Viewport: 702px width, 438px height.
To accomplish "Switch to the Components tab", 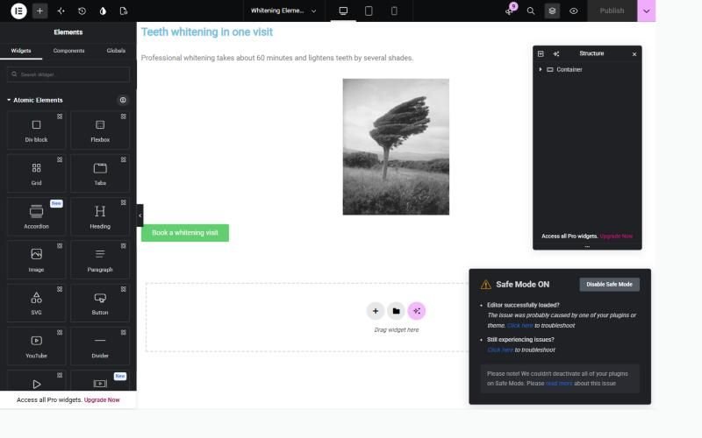I will point(68,51).
